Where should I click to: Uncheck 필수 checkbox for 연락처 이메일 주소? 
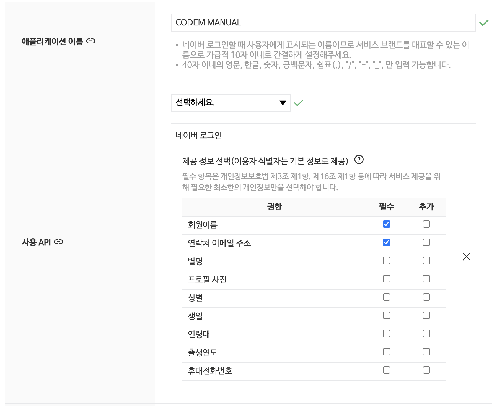coord(387,242)
